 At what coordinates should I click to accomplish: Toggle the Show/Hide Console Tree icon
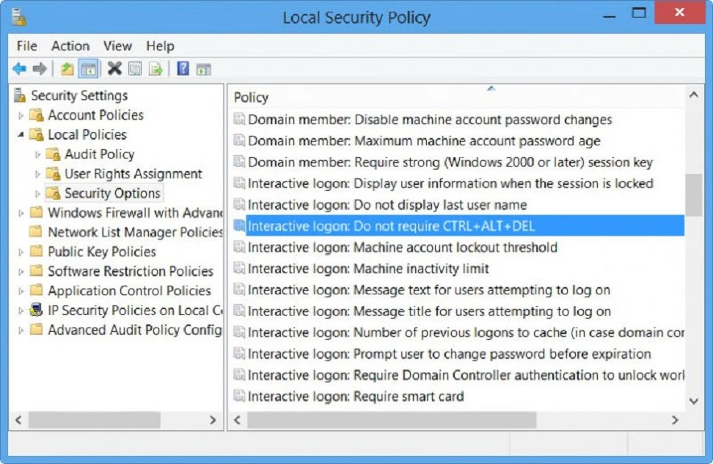(x=88, y=69)
